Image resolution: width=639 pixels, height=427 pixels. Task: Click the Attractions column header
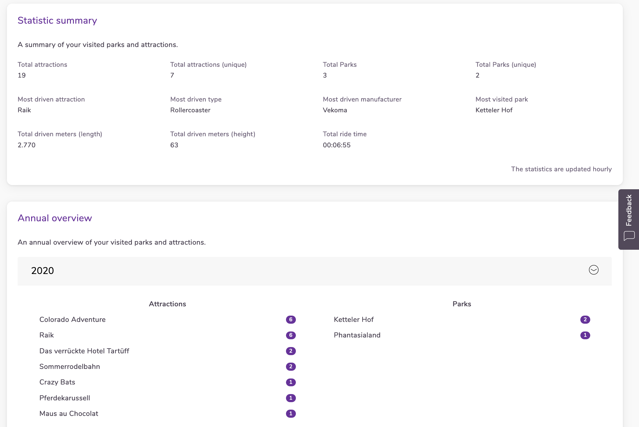[x=167, y=304]
